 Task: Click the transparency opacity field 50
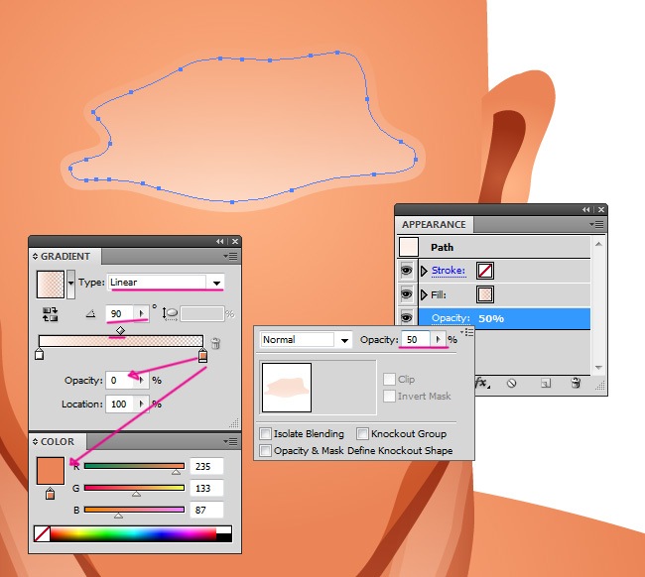click(x=416, y=339)
